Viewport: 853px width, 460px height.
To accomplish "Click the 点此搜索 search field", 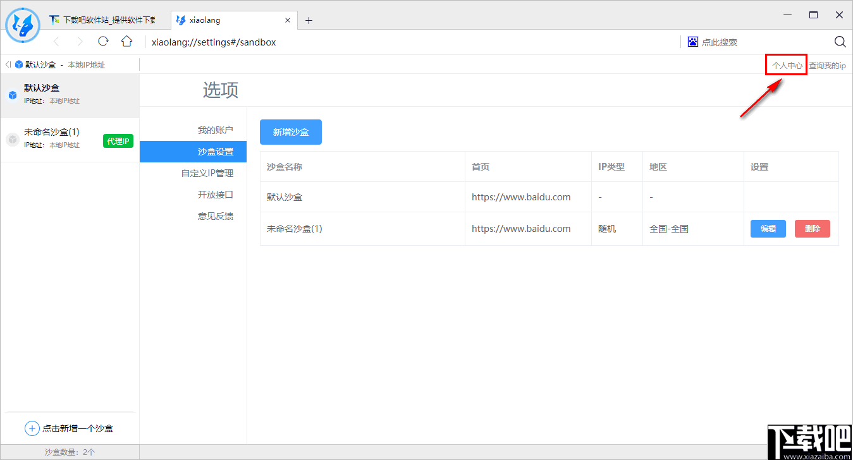I will pos(720,42).
